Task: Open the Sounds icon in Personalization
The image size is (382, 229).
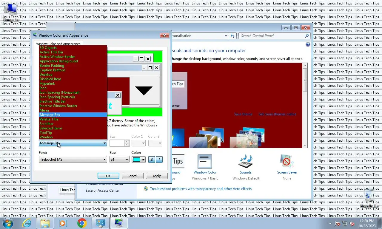Action: pyautogui.click(x=246, y=162)
